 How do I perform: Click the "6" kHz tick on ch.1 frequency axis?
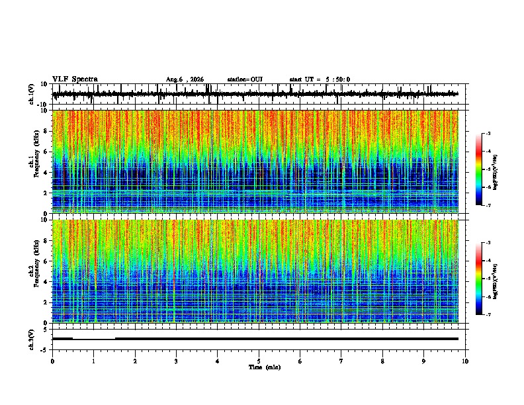pyautogui.click(x=46, y=152)
